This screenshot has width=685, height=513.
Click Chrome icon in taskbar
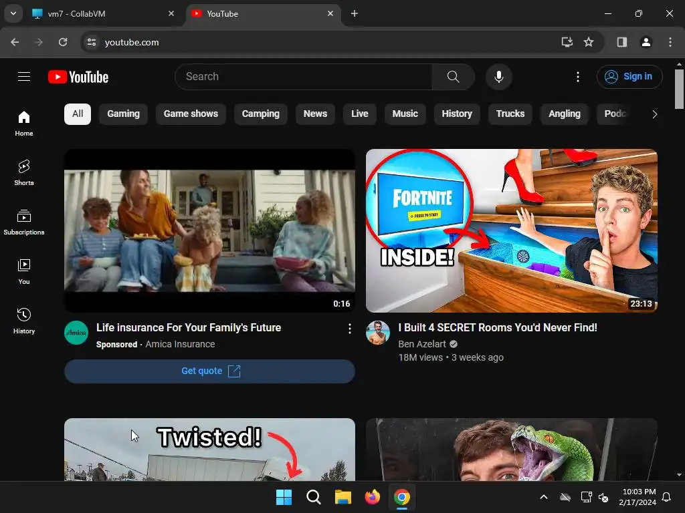(x=402, y=497)
